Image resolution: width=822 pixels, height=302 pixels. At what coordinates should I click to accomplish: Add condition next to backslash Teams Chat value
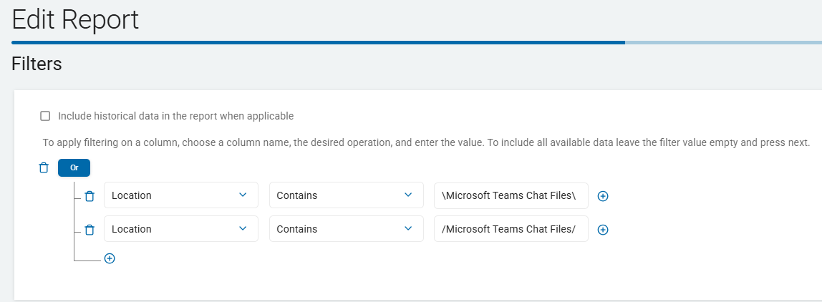[x=603, y=196]
